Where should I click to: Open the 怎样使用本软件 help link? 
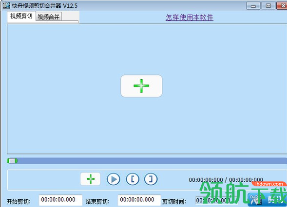click(x=190, y=17)
